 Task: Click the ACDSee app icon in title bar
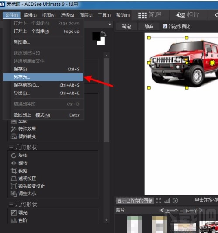tap(2, 4)
